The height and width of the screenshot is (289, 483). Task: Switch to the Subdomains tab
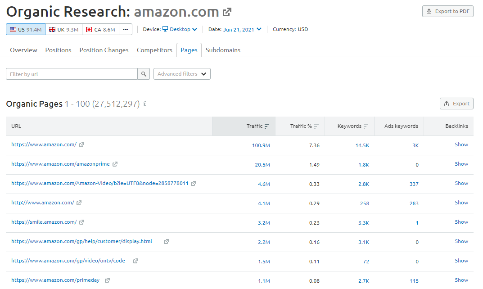pyautogui.click(x=223, y=50)
